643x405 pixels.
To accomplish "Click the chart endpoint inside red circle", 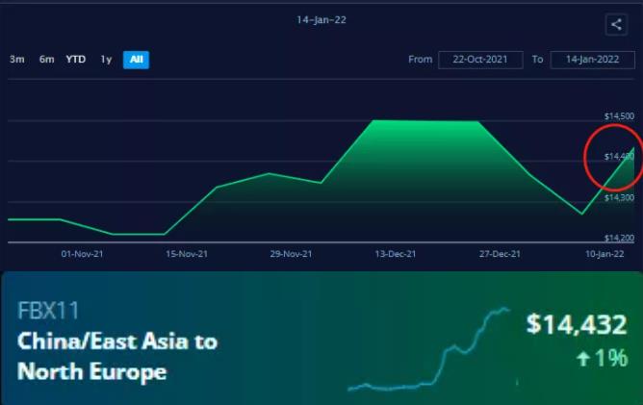I will pyautogui.click(x=632, y=150).
